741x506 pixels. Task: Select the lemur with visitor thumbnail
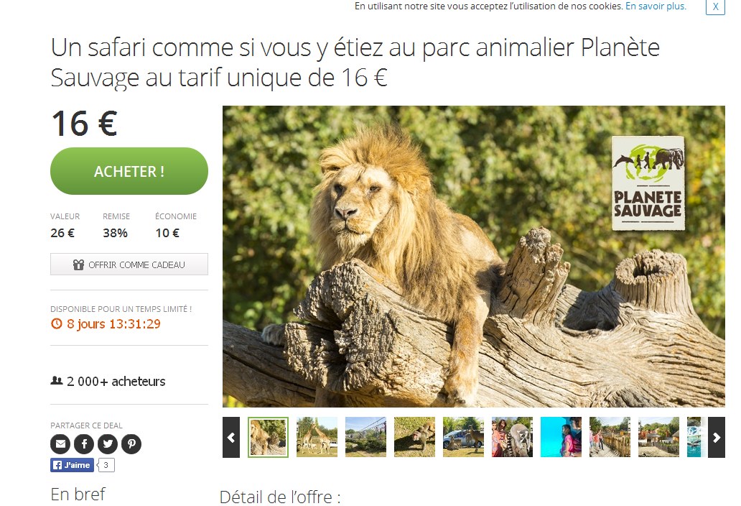(x=512, y=437)
